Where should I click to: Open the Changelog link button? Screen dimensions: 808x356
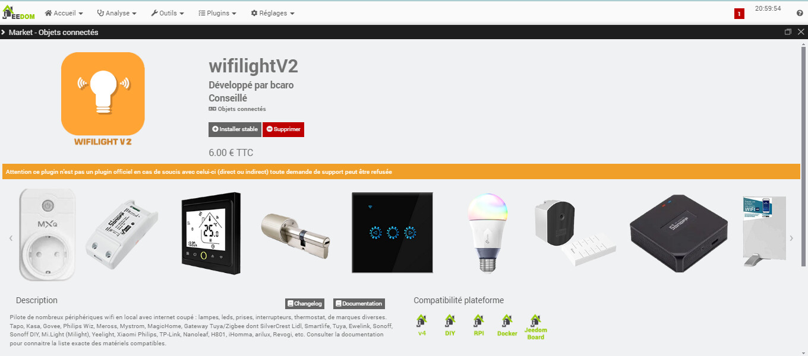[305, 304]
